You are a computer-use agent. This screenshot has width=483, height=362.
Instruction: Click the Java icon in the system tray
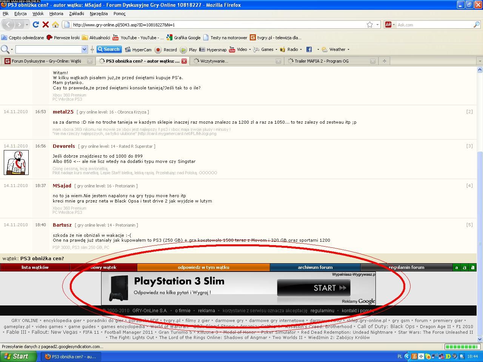pyautogui.click(x=414, y=356)
